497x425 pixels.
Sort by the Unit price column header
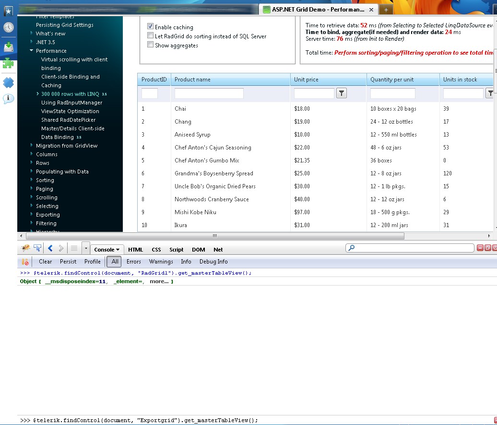(306, 80)
